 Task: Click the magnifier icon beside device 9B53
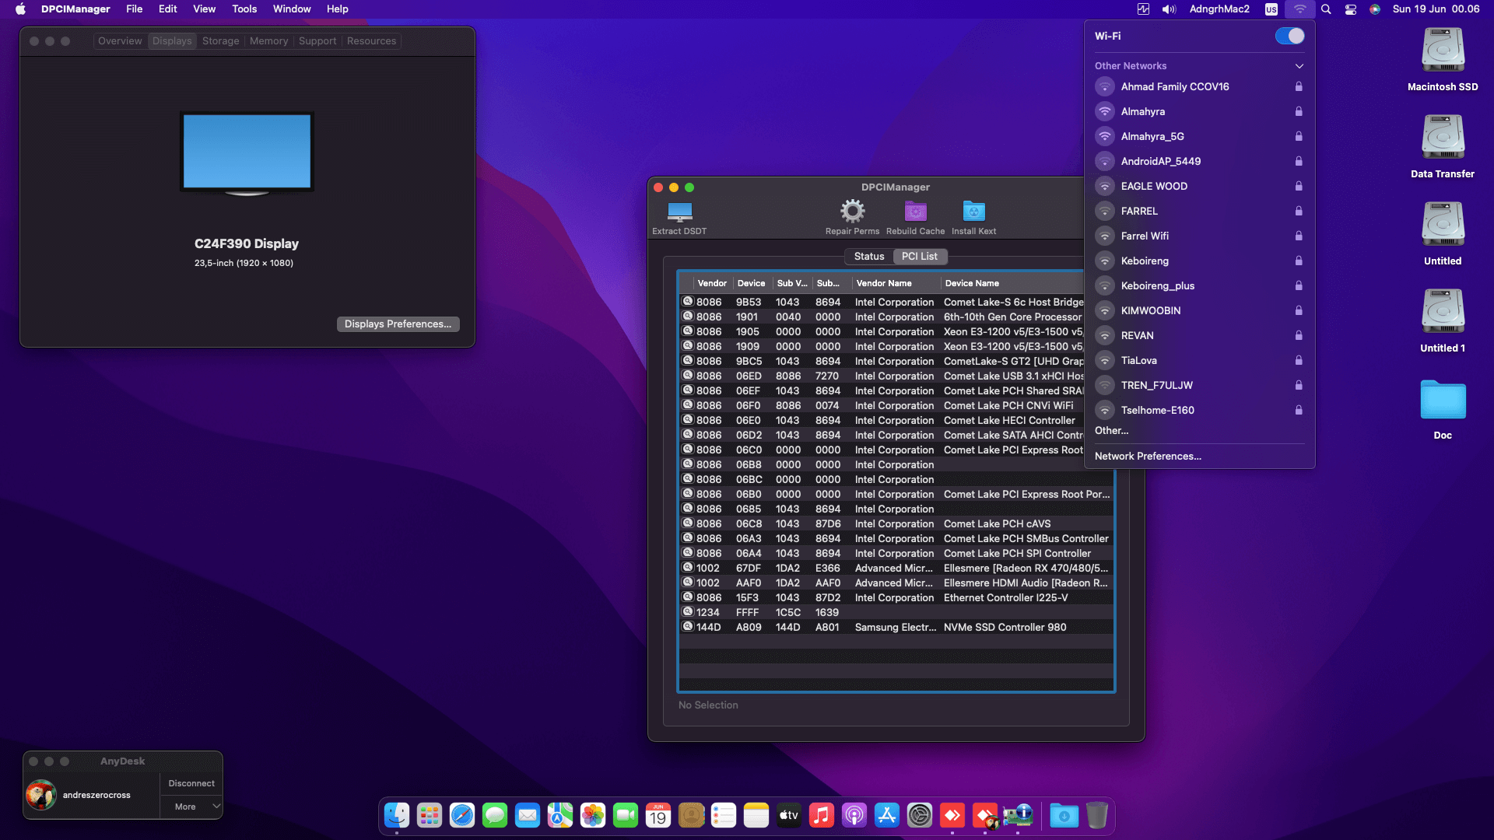coord(688,302)
